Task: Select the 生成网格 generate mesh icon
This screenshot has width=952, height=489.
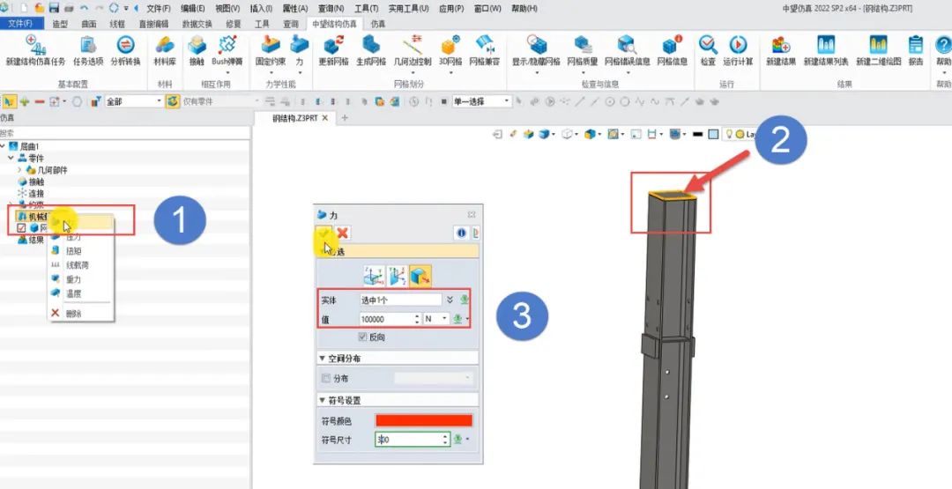Action: (371, 46)
